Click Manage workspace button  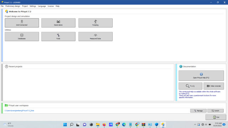tap(198, 111)
